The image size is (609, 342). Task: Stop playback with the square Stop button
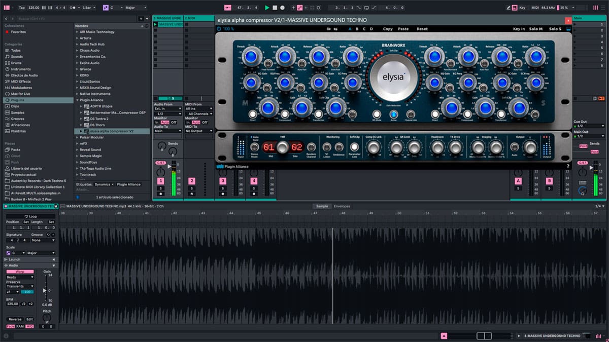(275, 8)
